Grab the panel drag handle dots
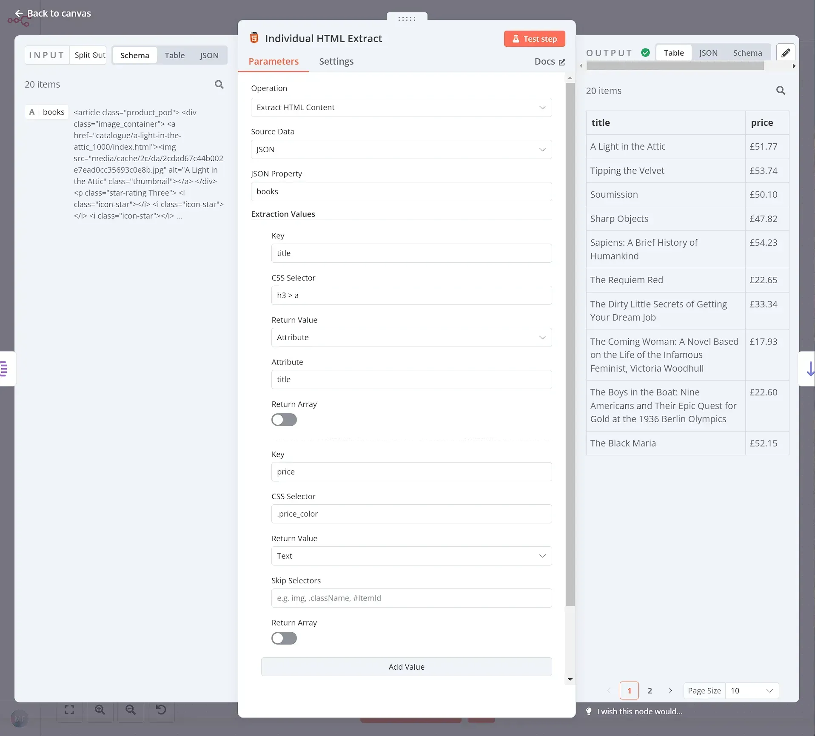This screenshot has width=815, height=736. pos(407,18)
